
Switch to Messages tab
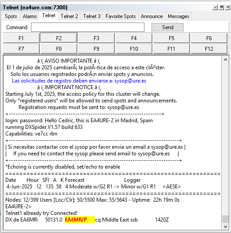(x=178, y=16)
